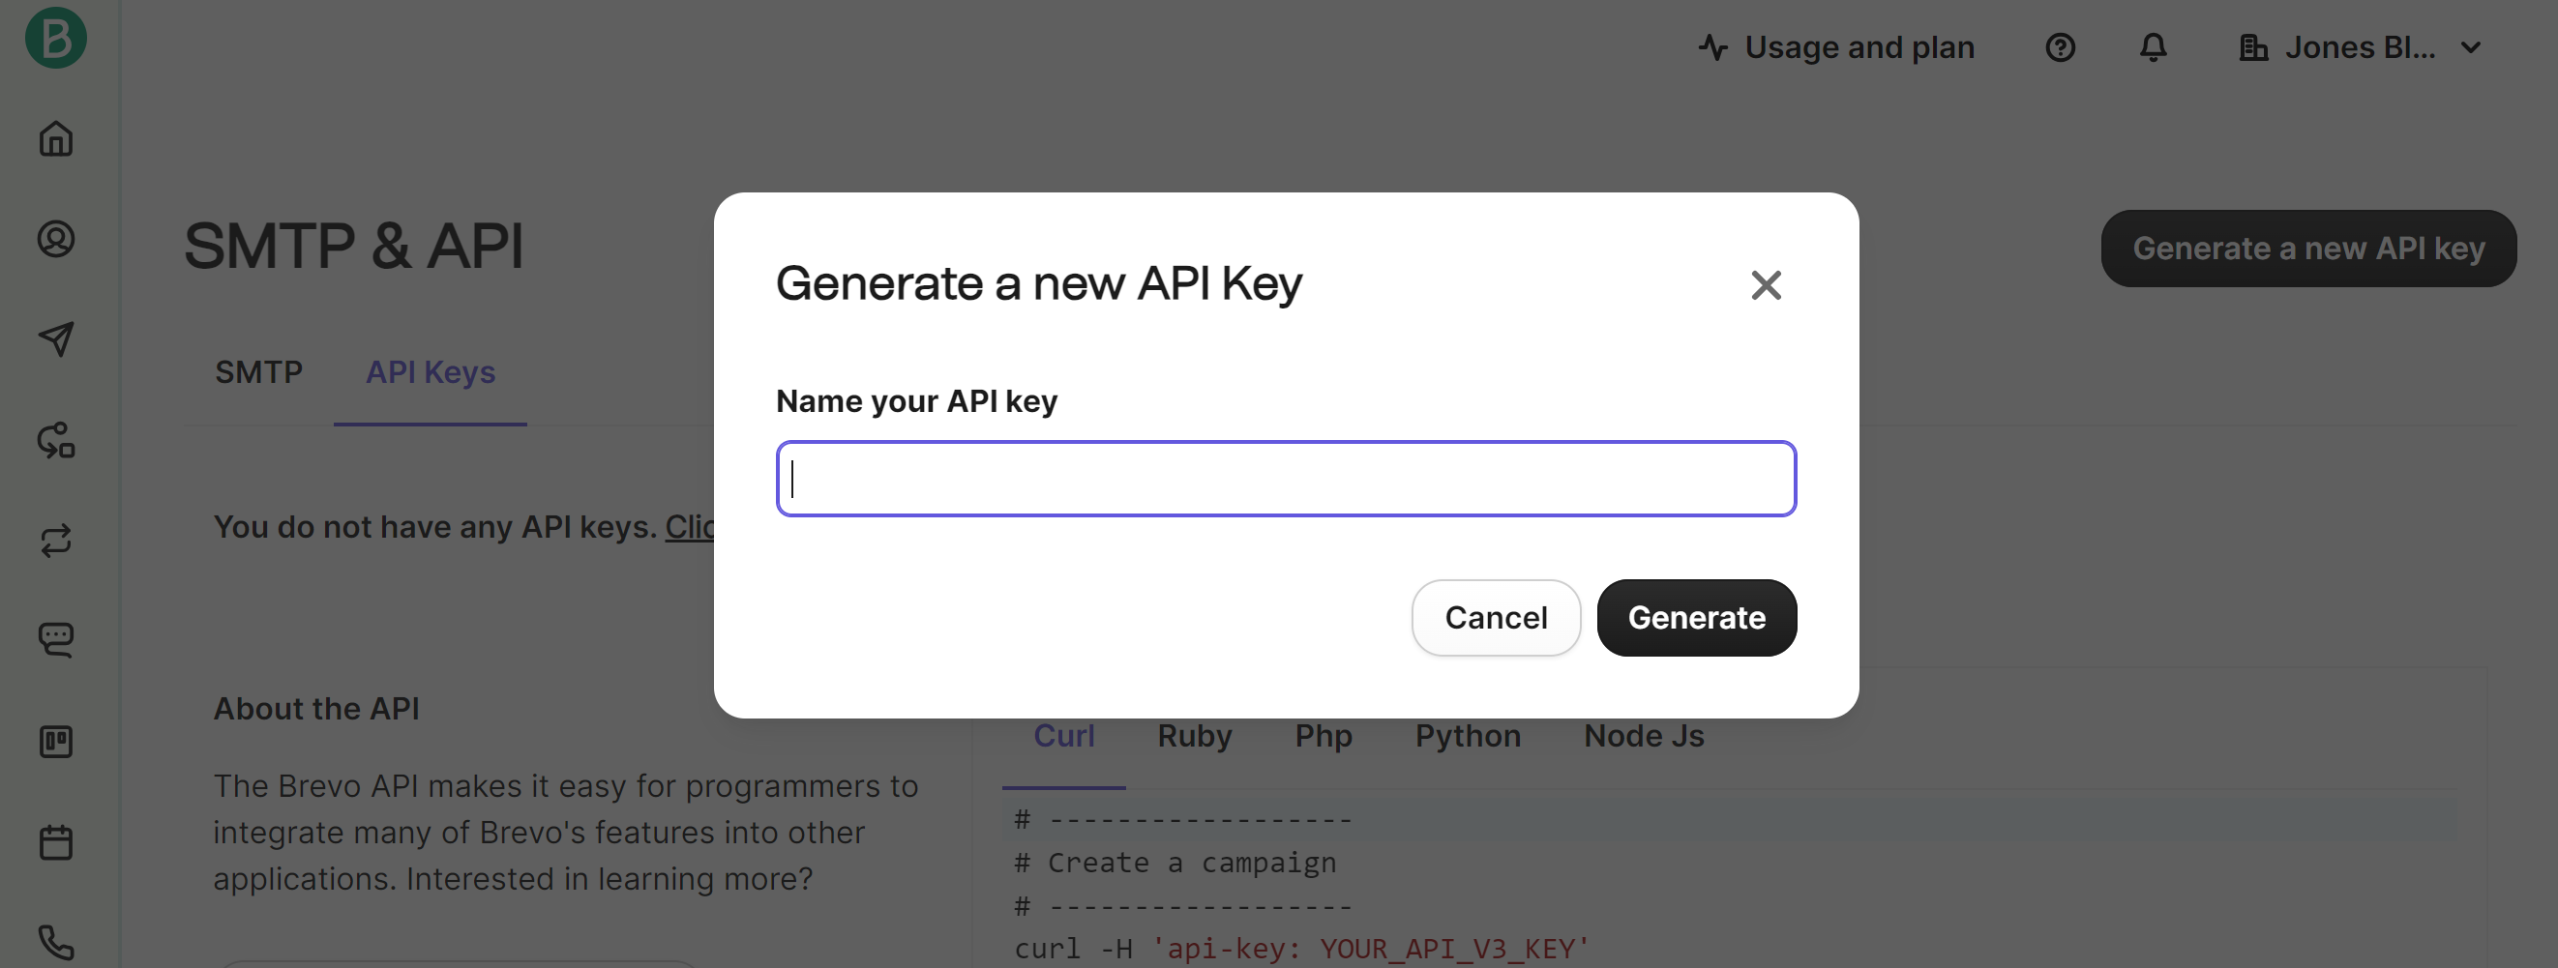Click the '# Create a campaign' code line
Screen dimensions: 2558x968
tap(1175, 863)
